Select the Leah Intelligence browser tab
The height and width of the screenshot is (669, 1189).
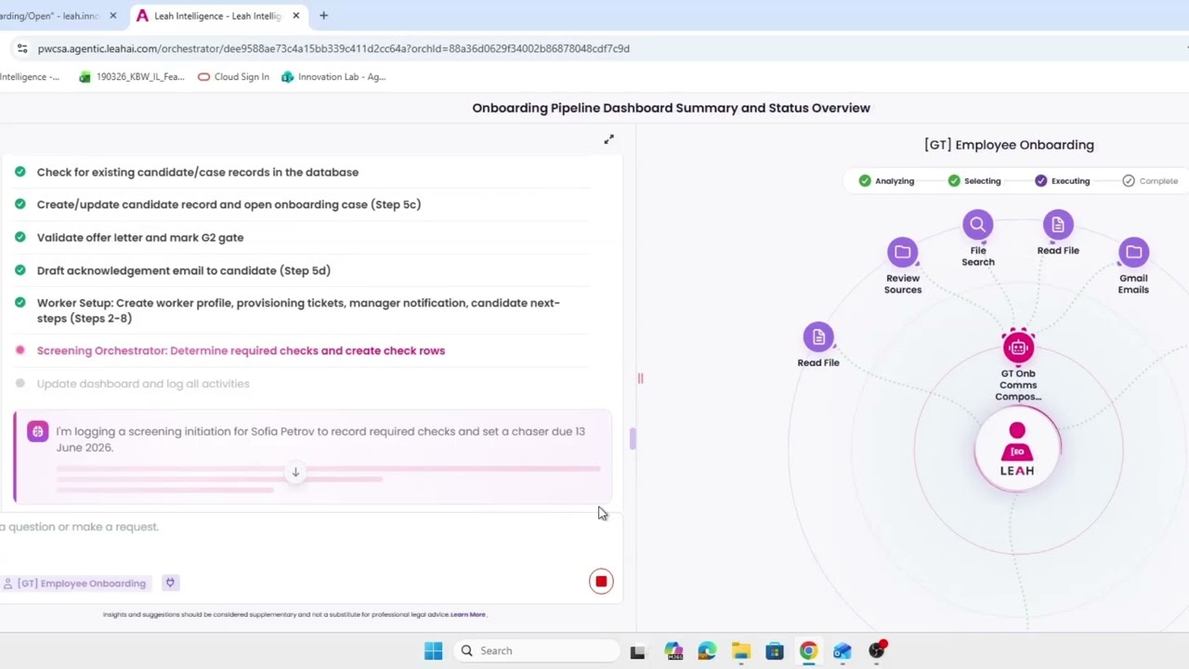click(218, 16)
